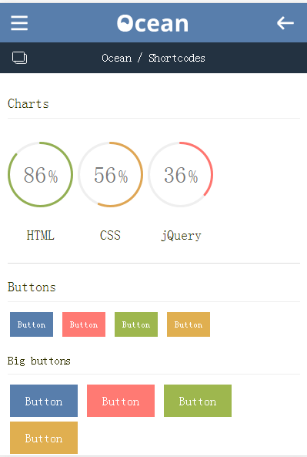Click the jQuery chart label
The image size is (307, 457).
[x=181, y=236]
